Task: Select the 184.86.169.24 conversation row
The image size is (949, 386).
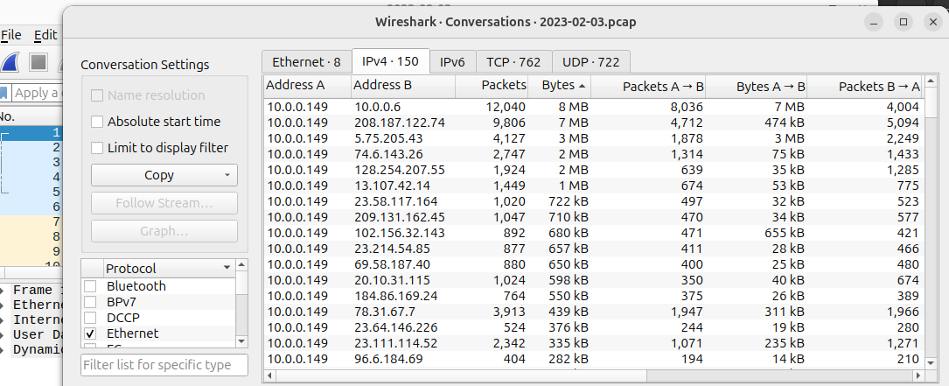Action: coord(594,296)
